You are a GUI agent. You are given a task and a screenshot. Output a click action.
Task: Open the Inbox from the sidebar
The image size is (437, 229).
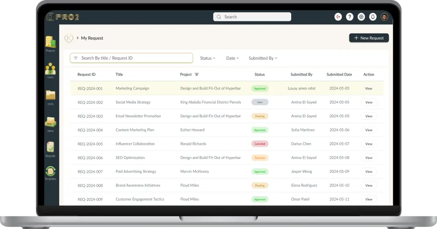click(50, 123)
